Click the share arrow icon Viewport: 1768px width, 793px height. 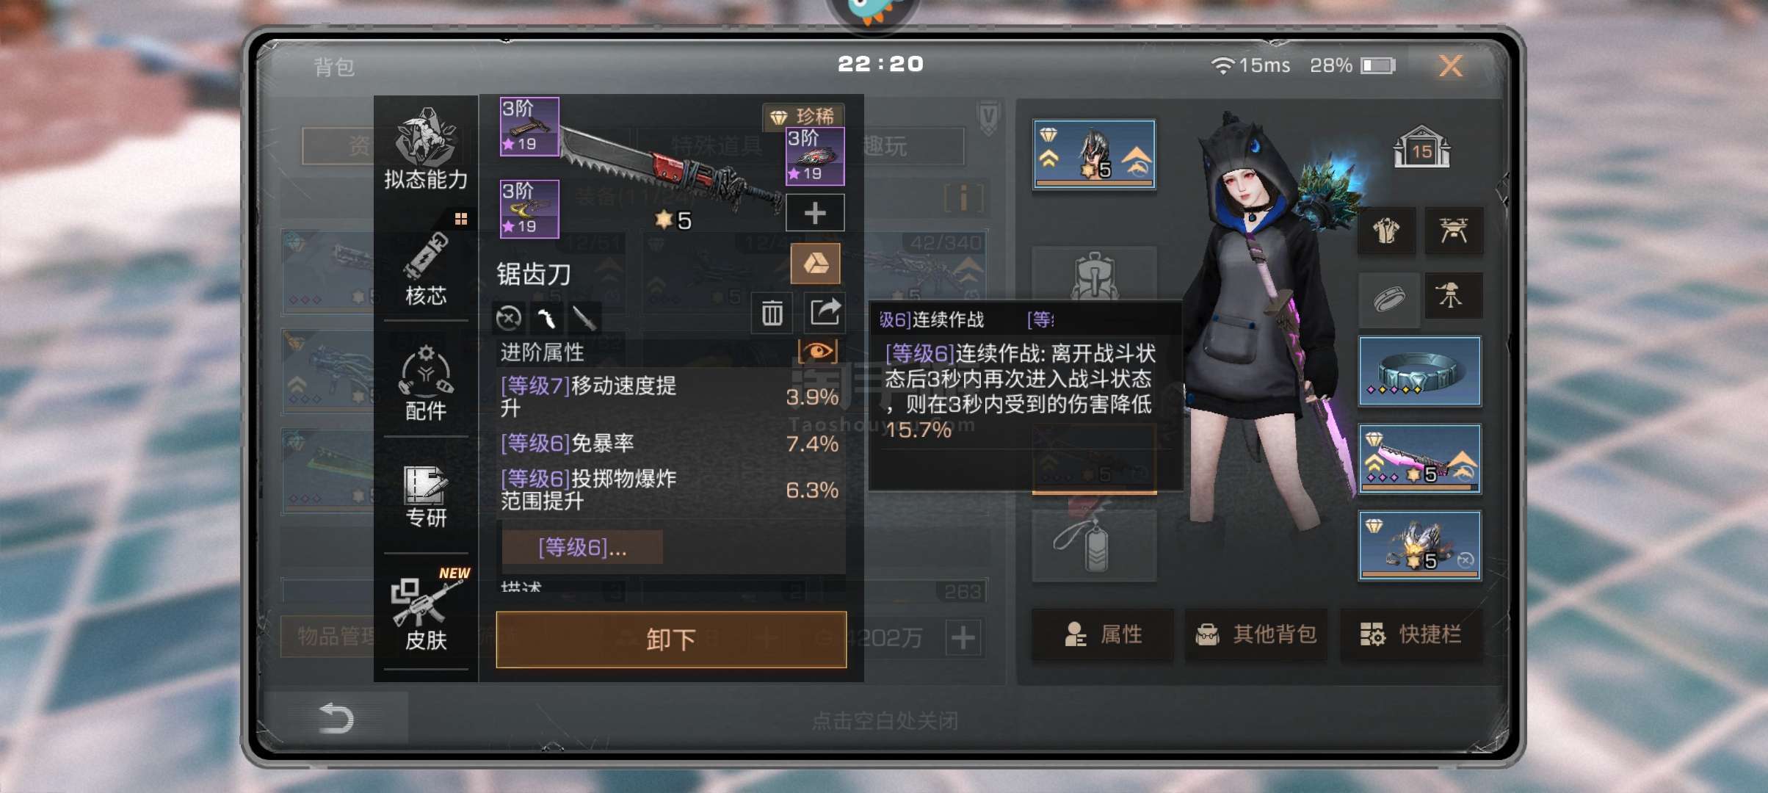825,312
